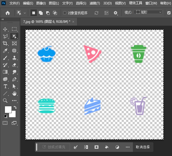Viewport: 172px width, 156px height.
Task: Click the 创成式填充 button
Action: point(54,147)
